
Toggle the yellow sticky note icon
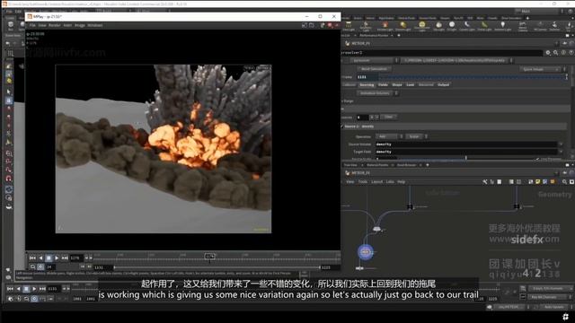(537, 181)
